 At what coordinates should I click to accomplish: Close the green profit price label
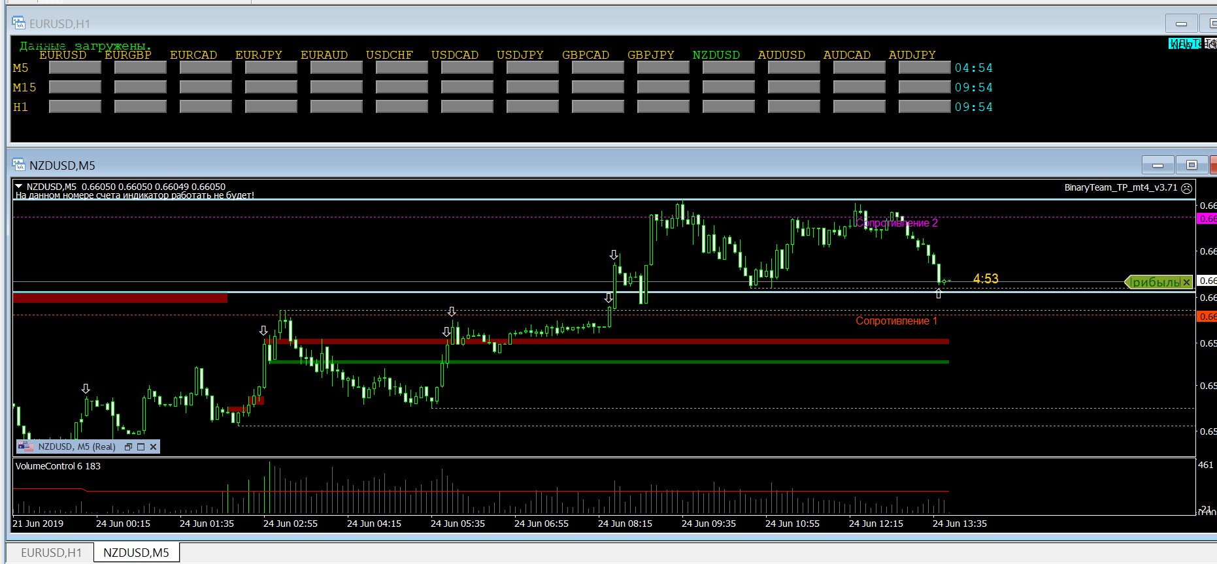pyautogui.click(x=1186, y=282)
